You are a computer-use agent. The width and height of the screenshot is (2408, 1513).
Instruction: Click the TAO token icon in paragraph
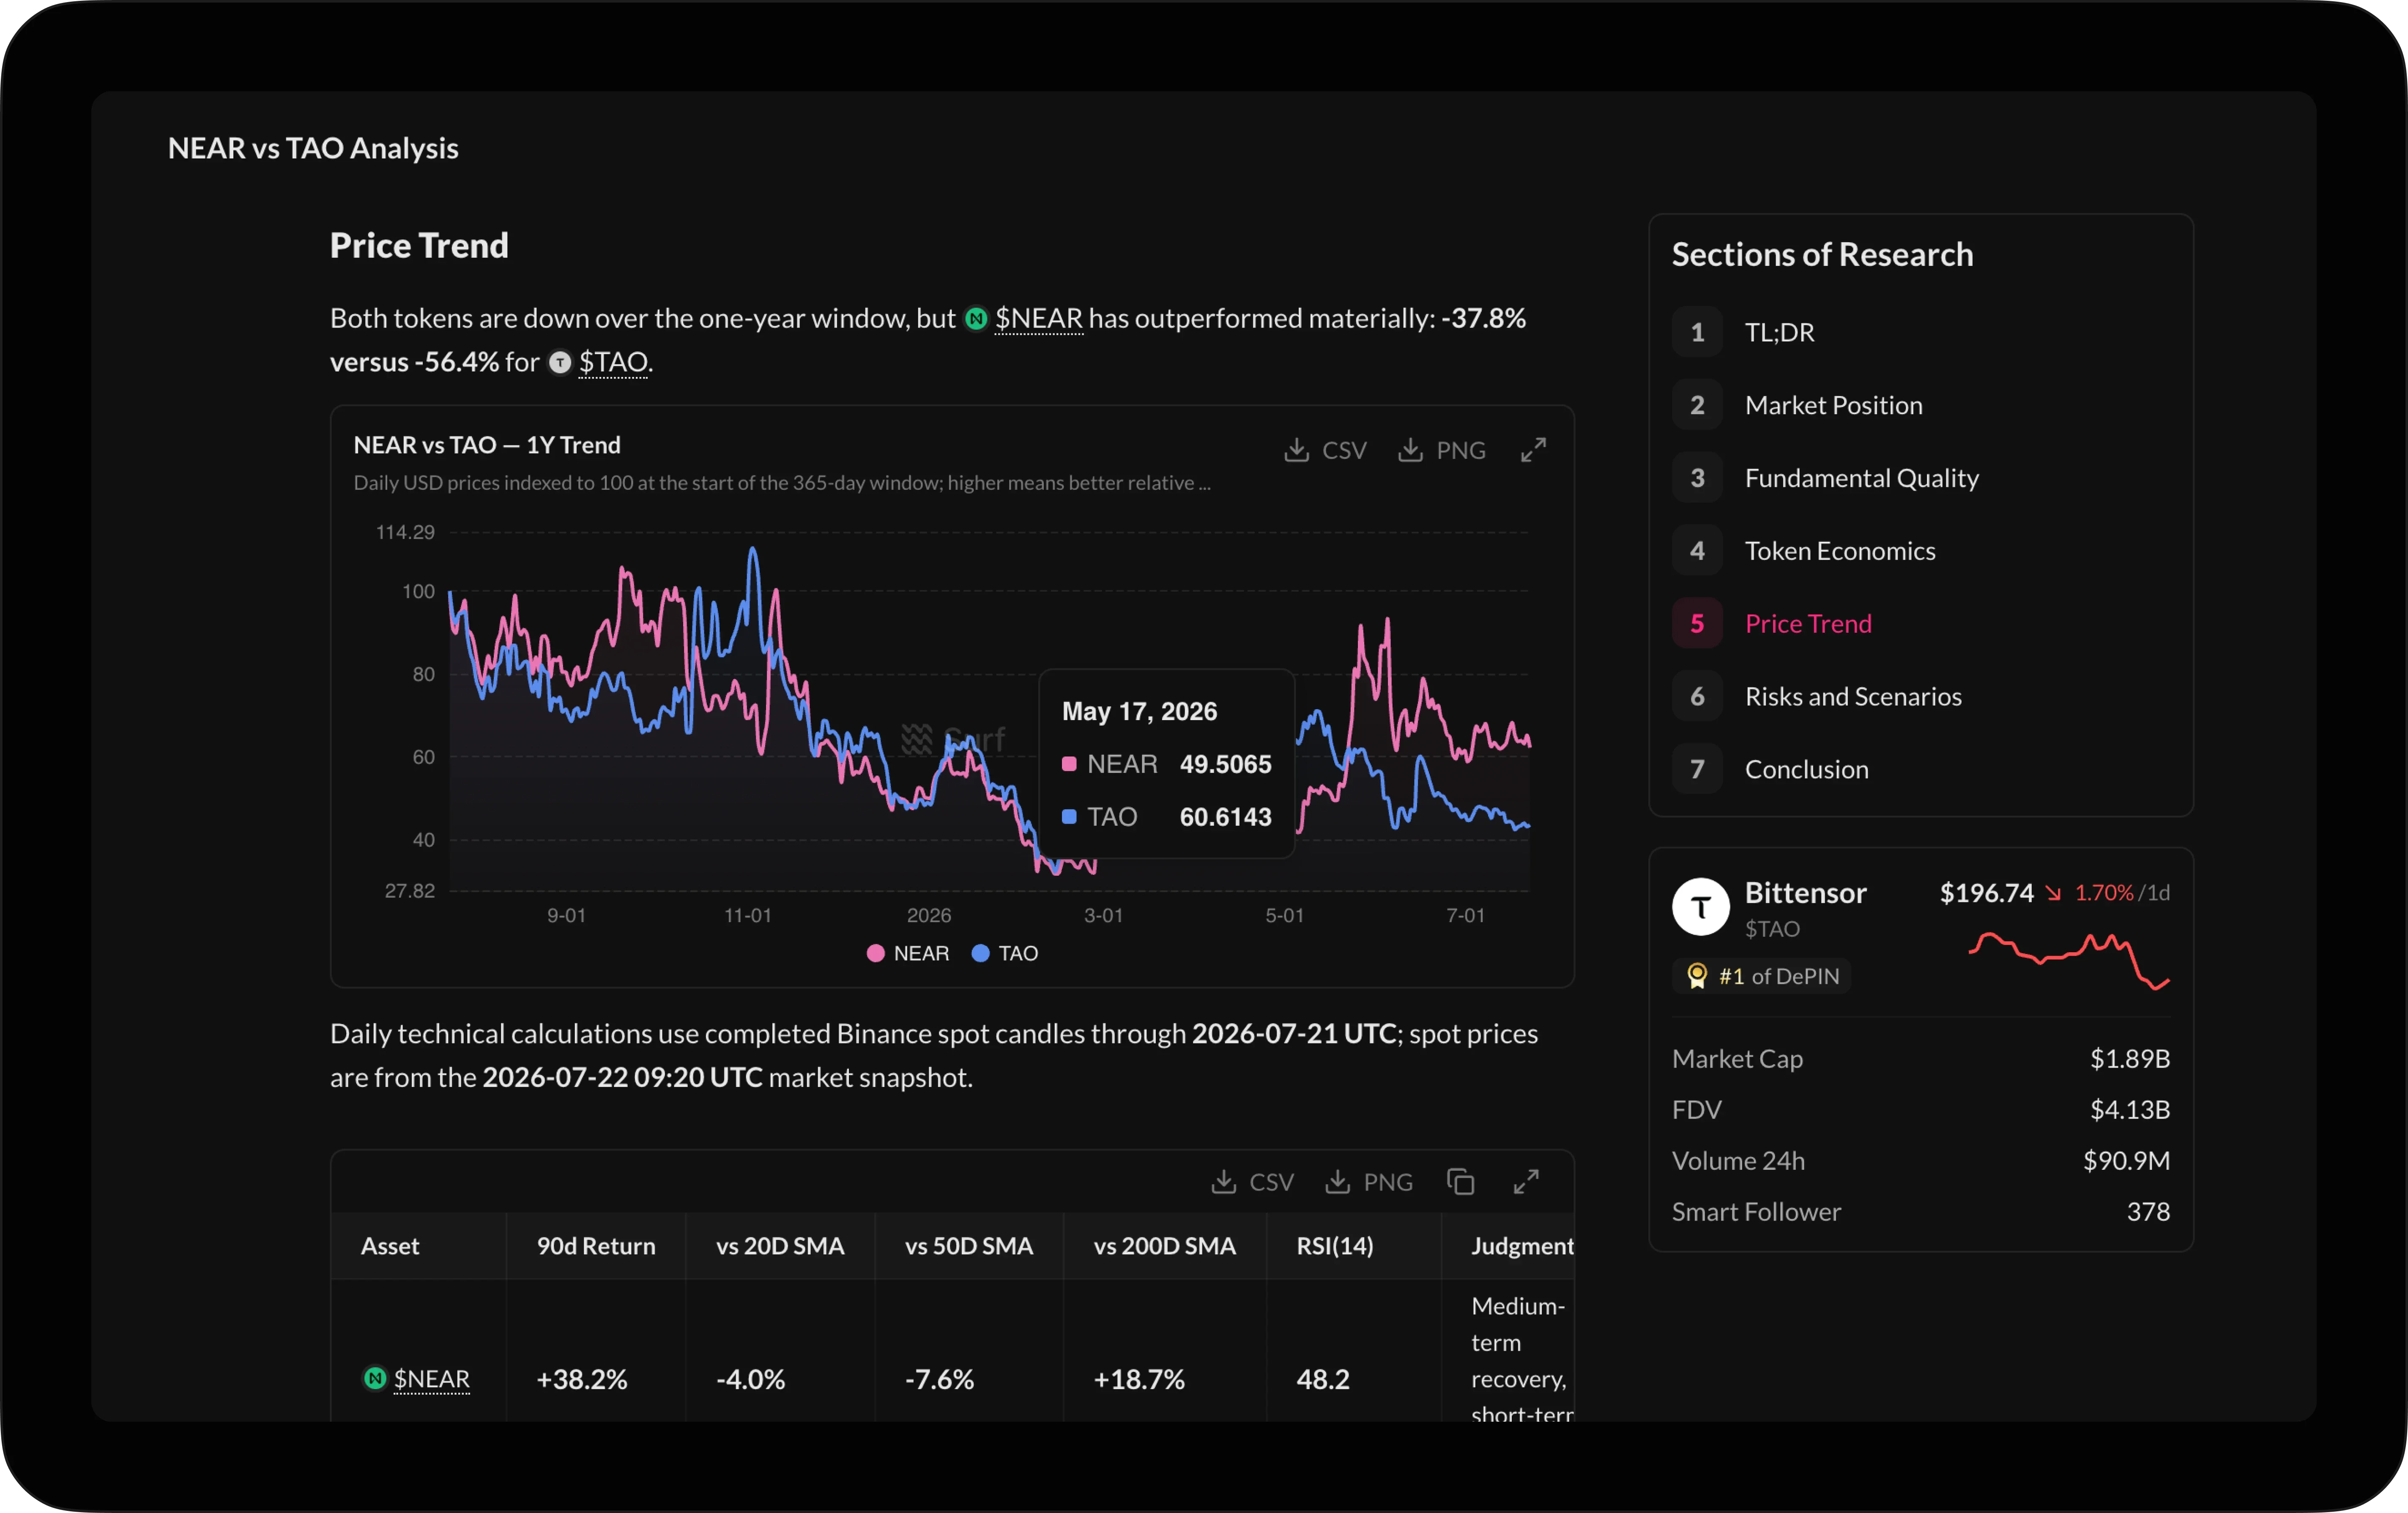point(560,362)
